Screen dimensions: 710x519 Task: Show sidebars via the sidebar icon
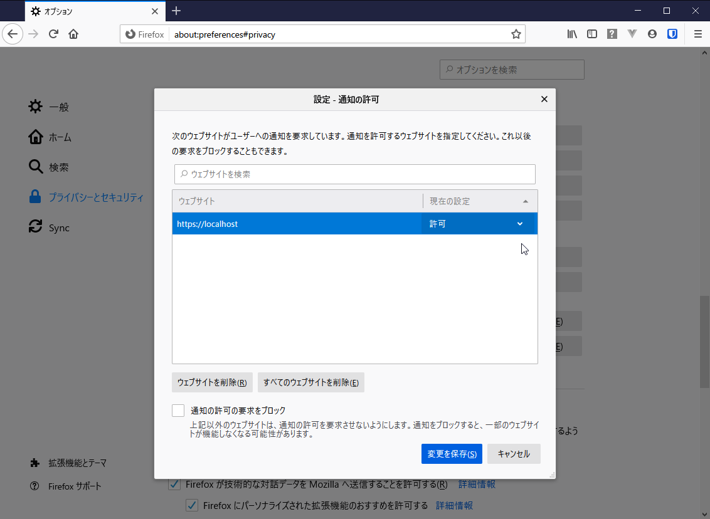coord(592,34)
